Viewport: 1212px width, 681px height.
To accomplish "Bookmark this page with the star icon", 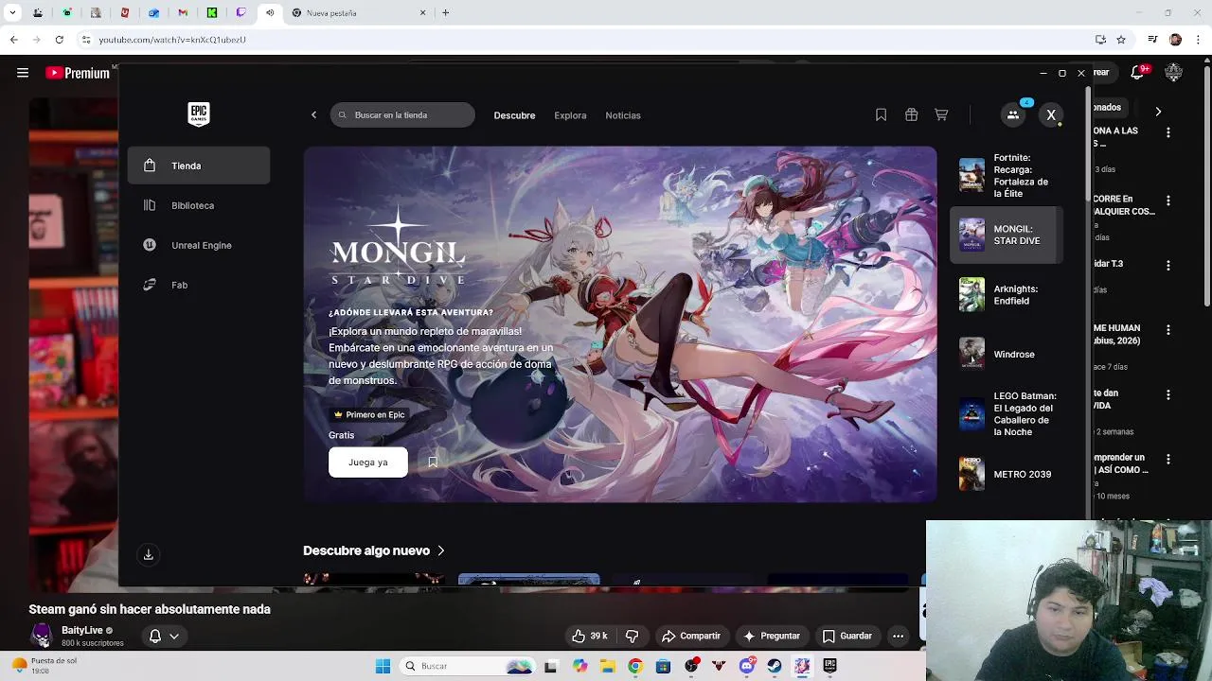I will coord(1121,40).
